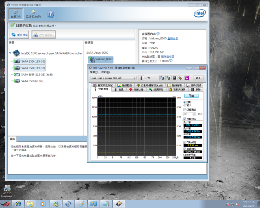Open the File (F) menu in HD Tune
The image size is (260, 208).
(x=94, y=72)
